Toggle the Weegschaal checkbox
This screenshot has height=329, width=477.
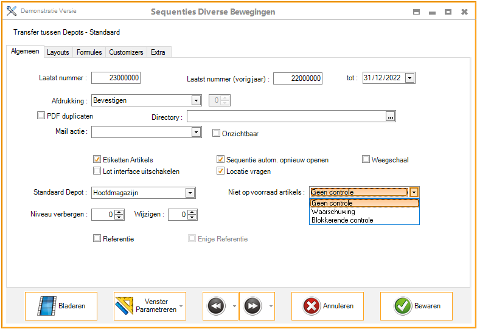pos(366,160)
